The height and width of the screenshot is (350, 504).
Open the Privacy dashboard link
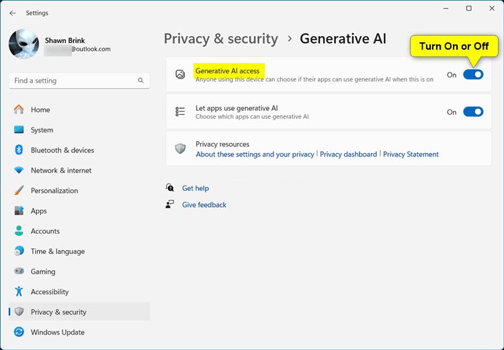click(x=348, y=155)
